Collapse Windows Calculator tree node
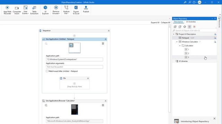This screenshot has width=222, height=124. coord(177,42)
